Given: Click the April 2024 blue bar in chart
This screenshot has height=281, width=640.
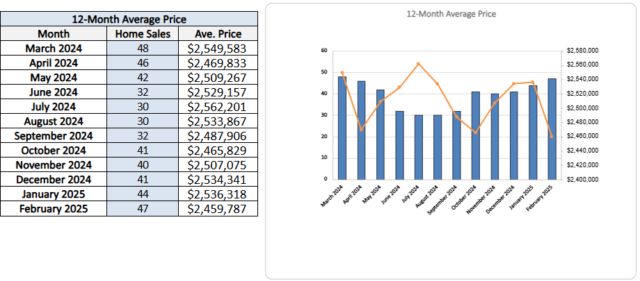Looking at the screenshot, I should 361,130.
